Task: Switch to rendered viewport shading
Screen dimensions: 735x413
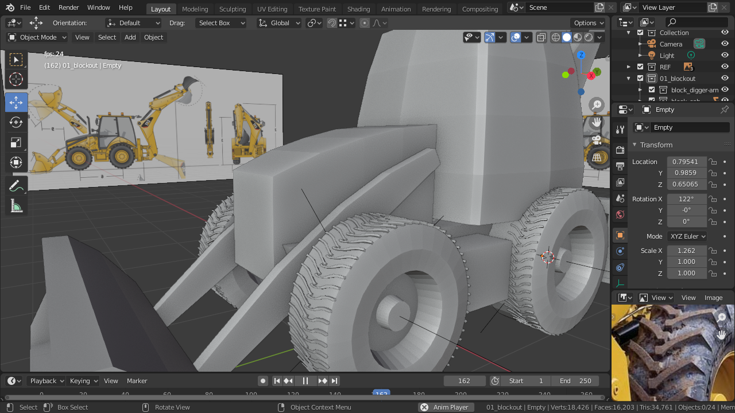Action: pyautogui.click(x=589, y=37)
